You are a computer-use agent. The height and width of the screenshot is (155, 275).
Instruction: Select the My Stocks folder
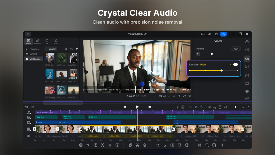[x=34, y=59]
